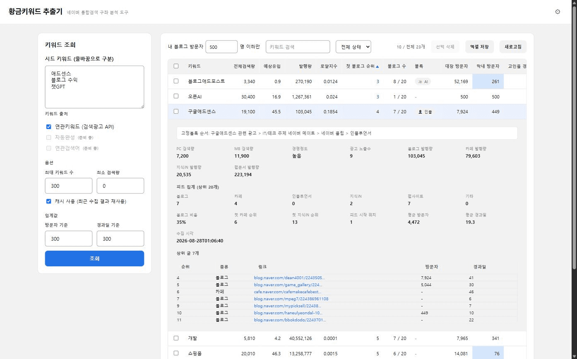Click 막내 방문자 value 261
577x359 pixels.
[495, 82]
